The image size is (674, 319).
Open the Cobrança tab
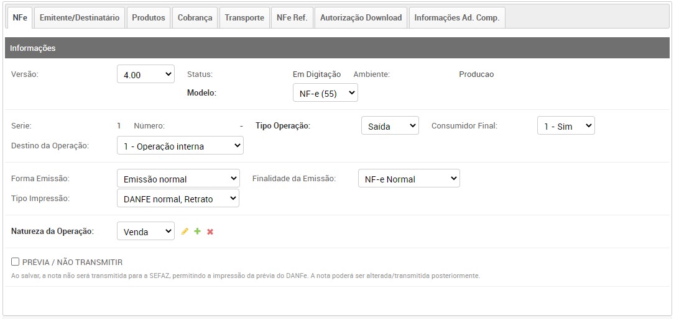195,18
